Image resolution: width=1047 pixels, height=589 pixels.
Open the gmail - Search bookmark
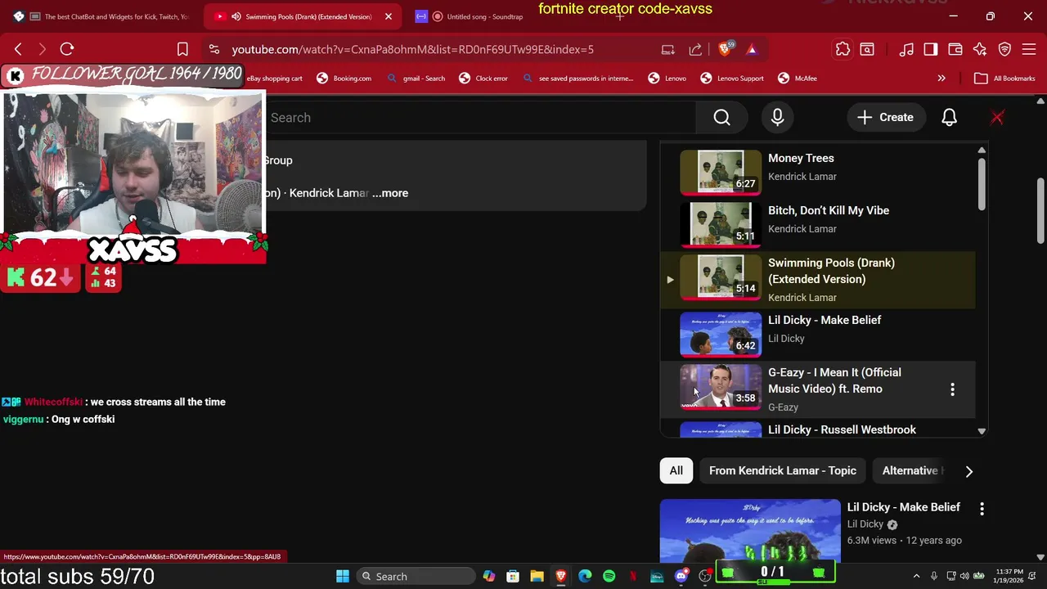[416, 79]
